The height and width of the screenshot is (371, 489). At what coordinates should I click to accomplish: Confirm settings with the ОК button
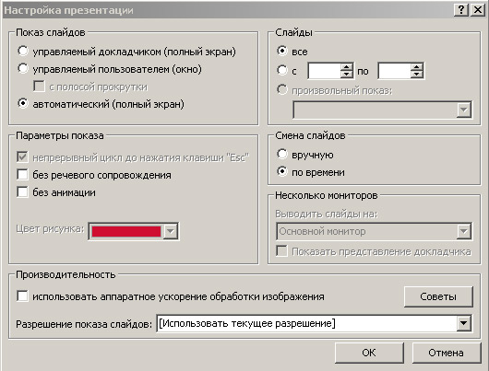(x=369, y=353)
